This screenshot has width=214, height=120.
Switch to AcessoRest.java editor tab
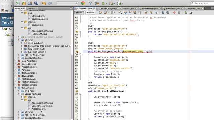(x=173, y=8)
